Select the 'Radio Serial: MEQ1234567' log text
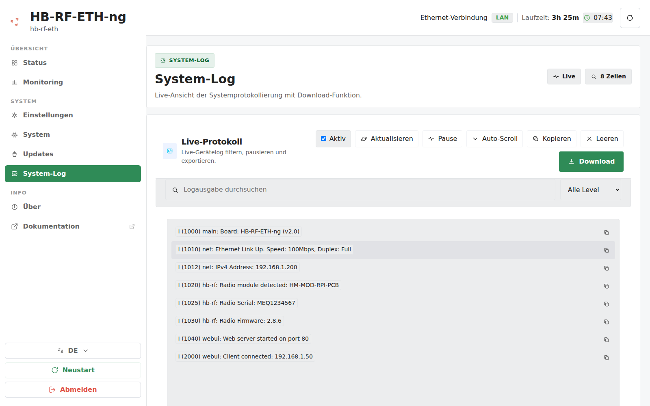The height and width of the screenshot is (406, 650). (236, 303)
